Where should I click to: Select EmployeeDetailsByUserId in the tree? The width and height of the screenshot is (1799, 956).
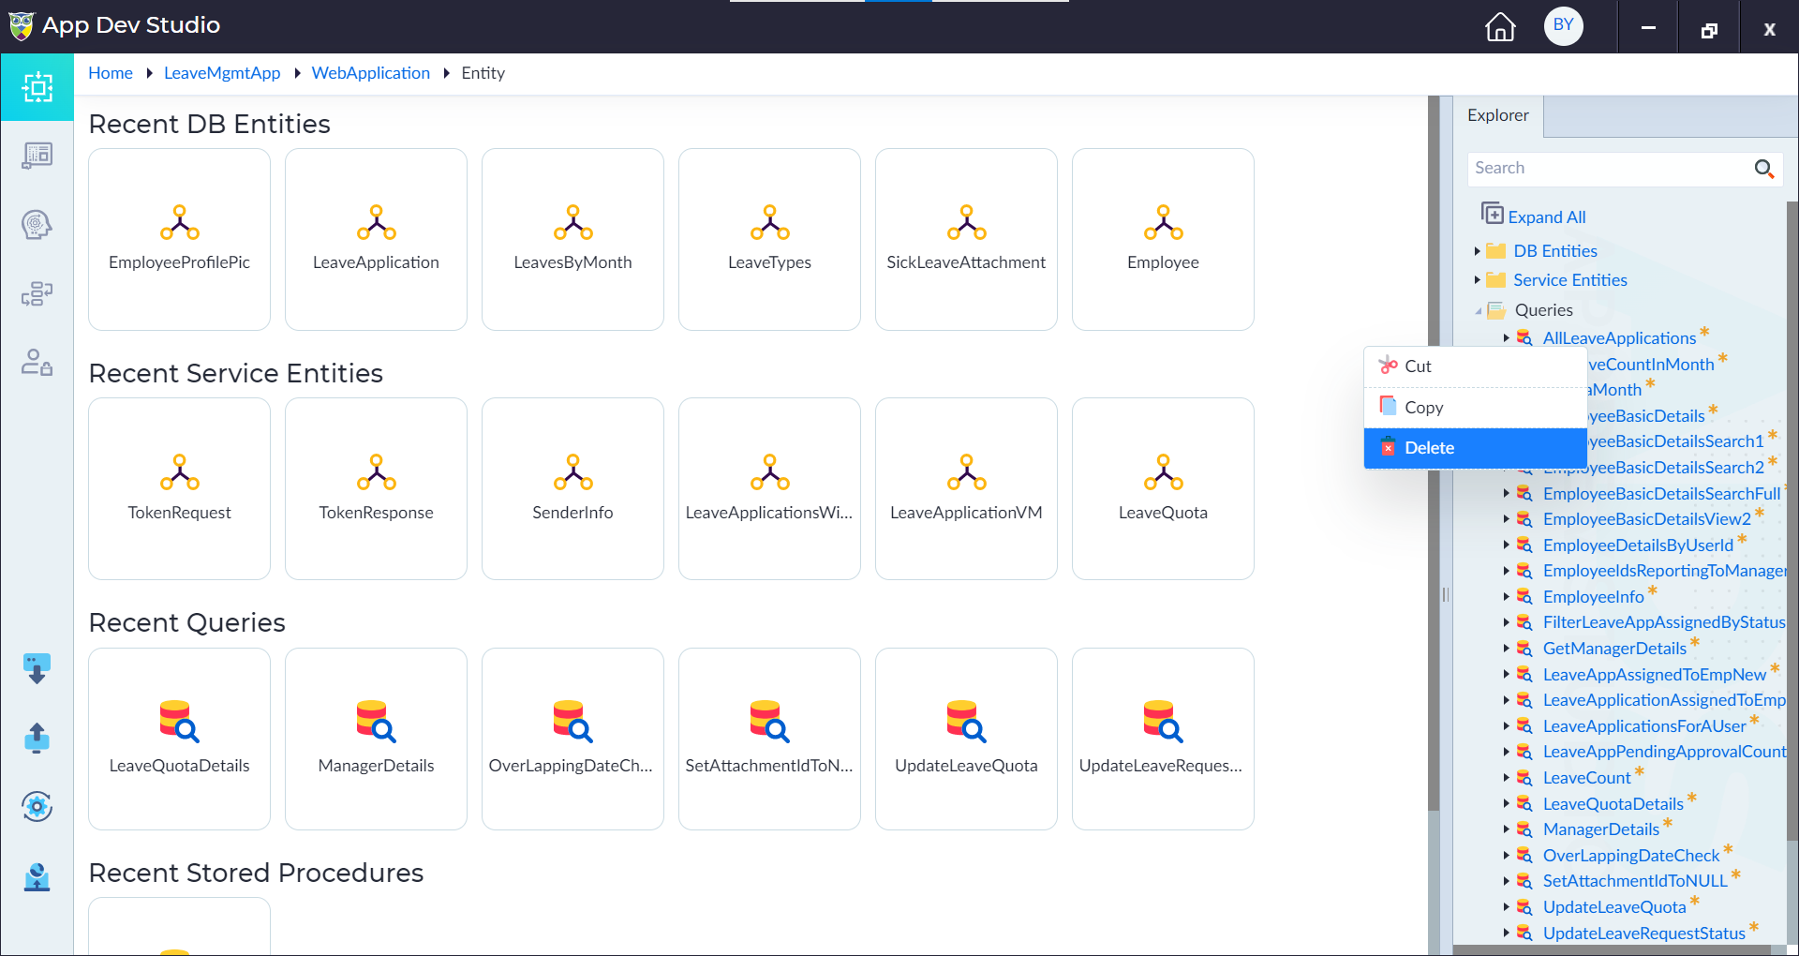point(1638,545)
